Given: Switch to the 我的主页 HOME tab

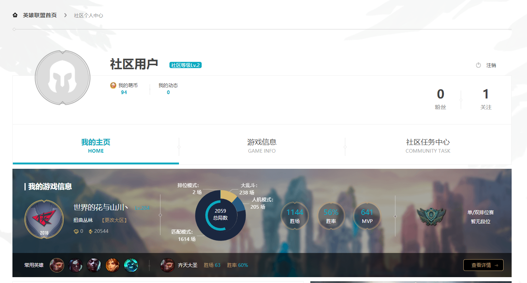Looking at the screenshot, I should (x=96, y=145).
